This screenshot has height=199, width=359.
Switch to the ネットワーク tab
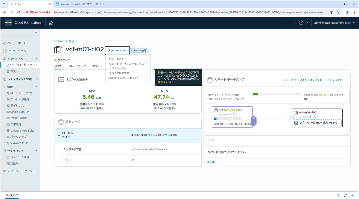click(x=77, y=66)
